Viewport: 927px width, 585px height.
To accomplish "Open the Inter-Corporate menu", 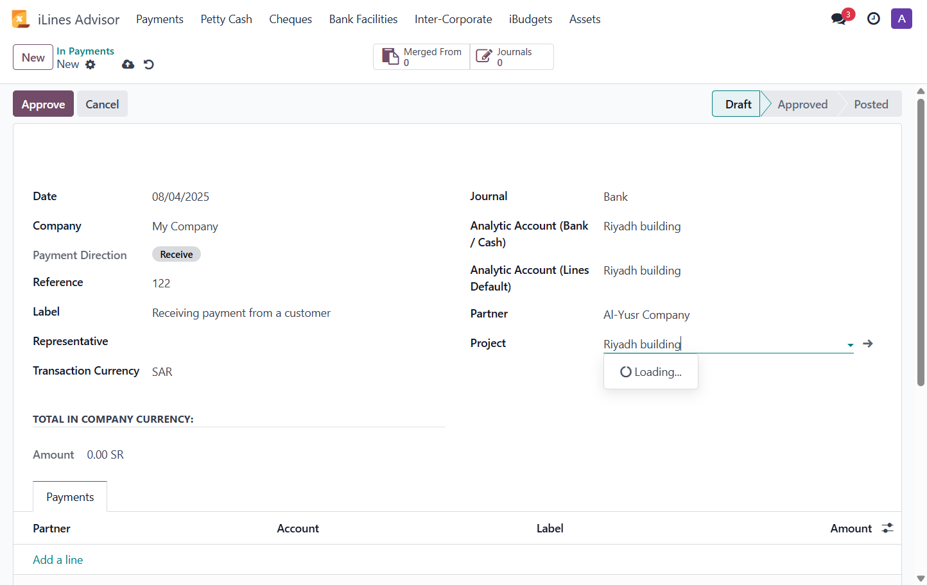I will point(453,19).
